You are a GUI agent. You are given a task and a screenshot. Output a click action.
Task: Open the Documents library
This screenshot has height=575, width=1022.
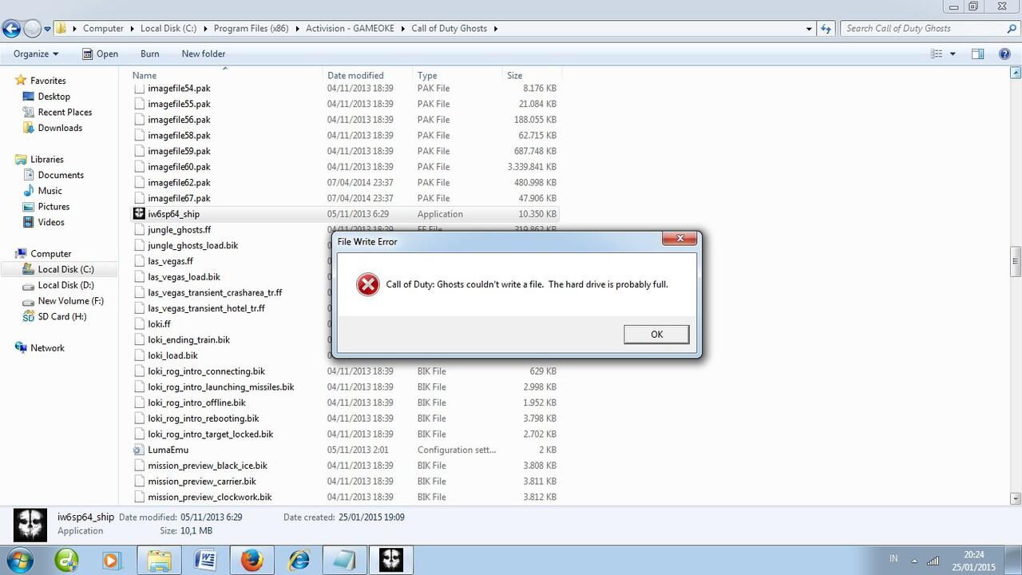coord(61,175)
